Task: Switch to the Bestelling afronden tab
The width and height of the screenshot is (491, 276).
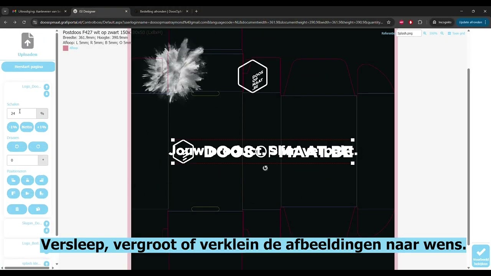Action: click(160, 11)
